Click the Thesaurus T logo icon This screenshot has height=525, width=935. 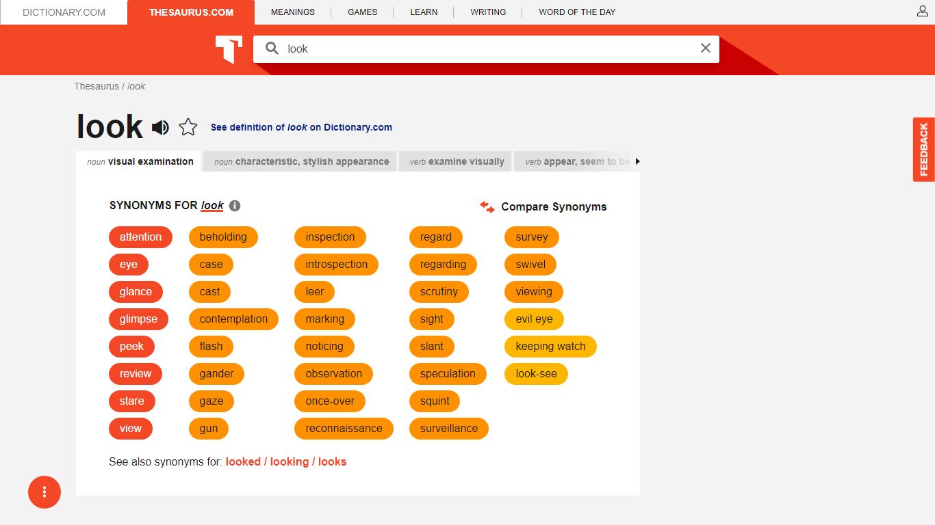pyautogui.click(x=229, y=50)
